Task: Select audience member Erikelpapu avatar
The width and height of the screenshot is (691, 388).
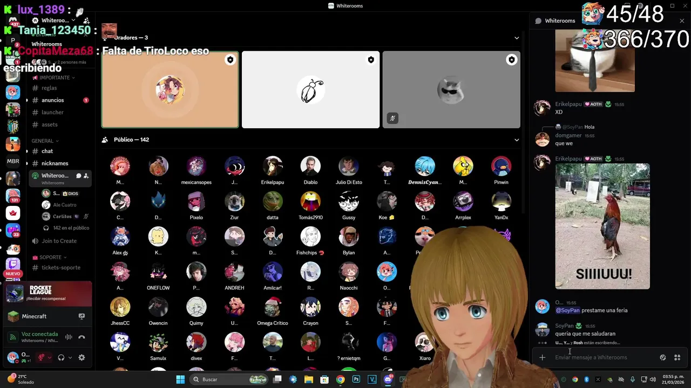Action: click(273, 166)
